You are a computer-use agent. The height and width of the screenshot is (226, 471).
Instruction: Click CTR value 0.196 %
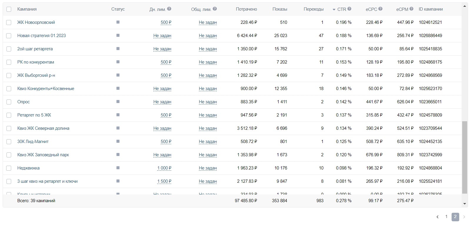tap(344, 22)
